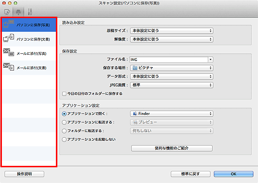Close the window with the red button

pos(4,3)
